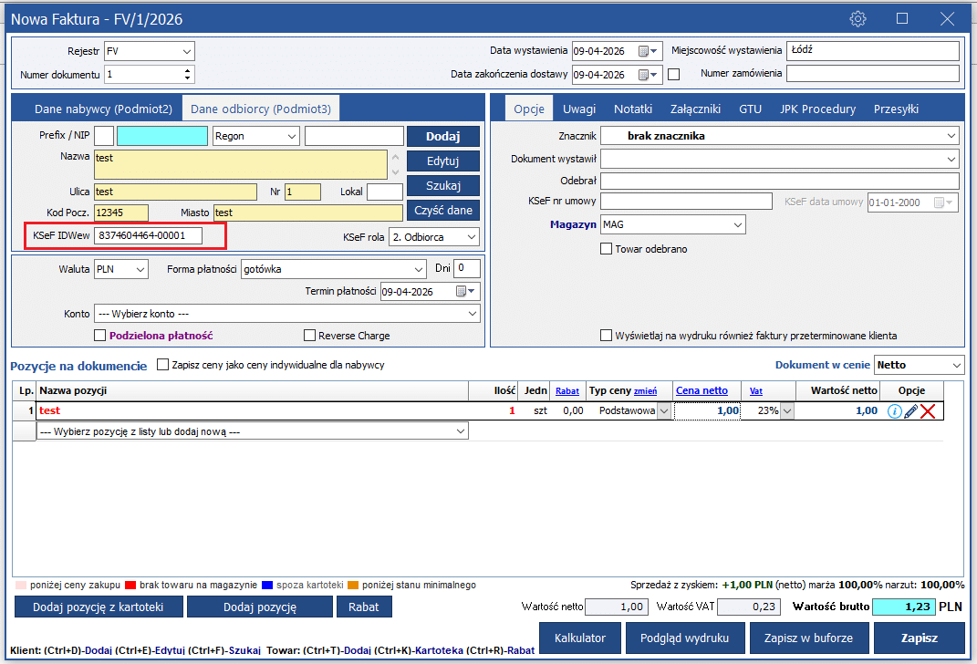Open settings gear in title bar
The width and height of the screenshot is (977, 664).
857,18
